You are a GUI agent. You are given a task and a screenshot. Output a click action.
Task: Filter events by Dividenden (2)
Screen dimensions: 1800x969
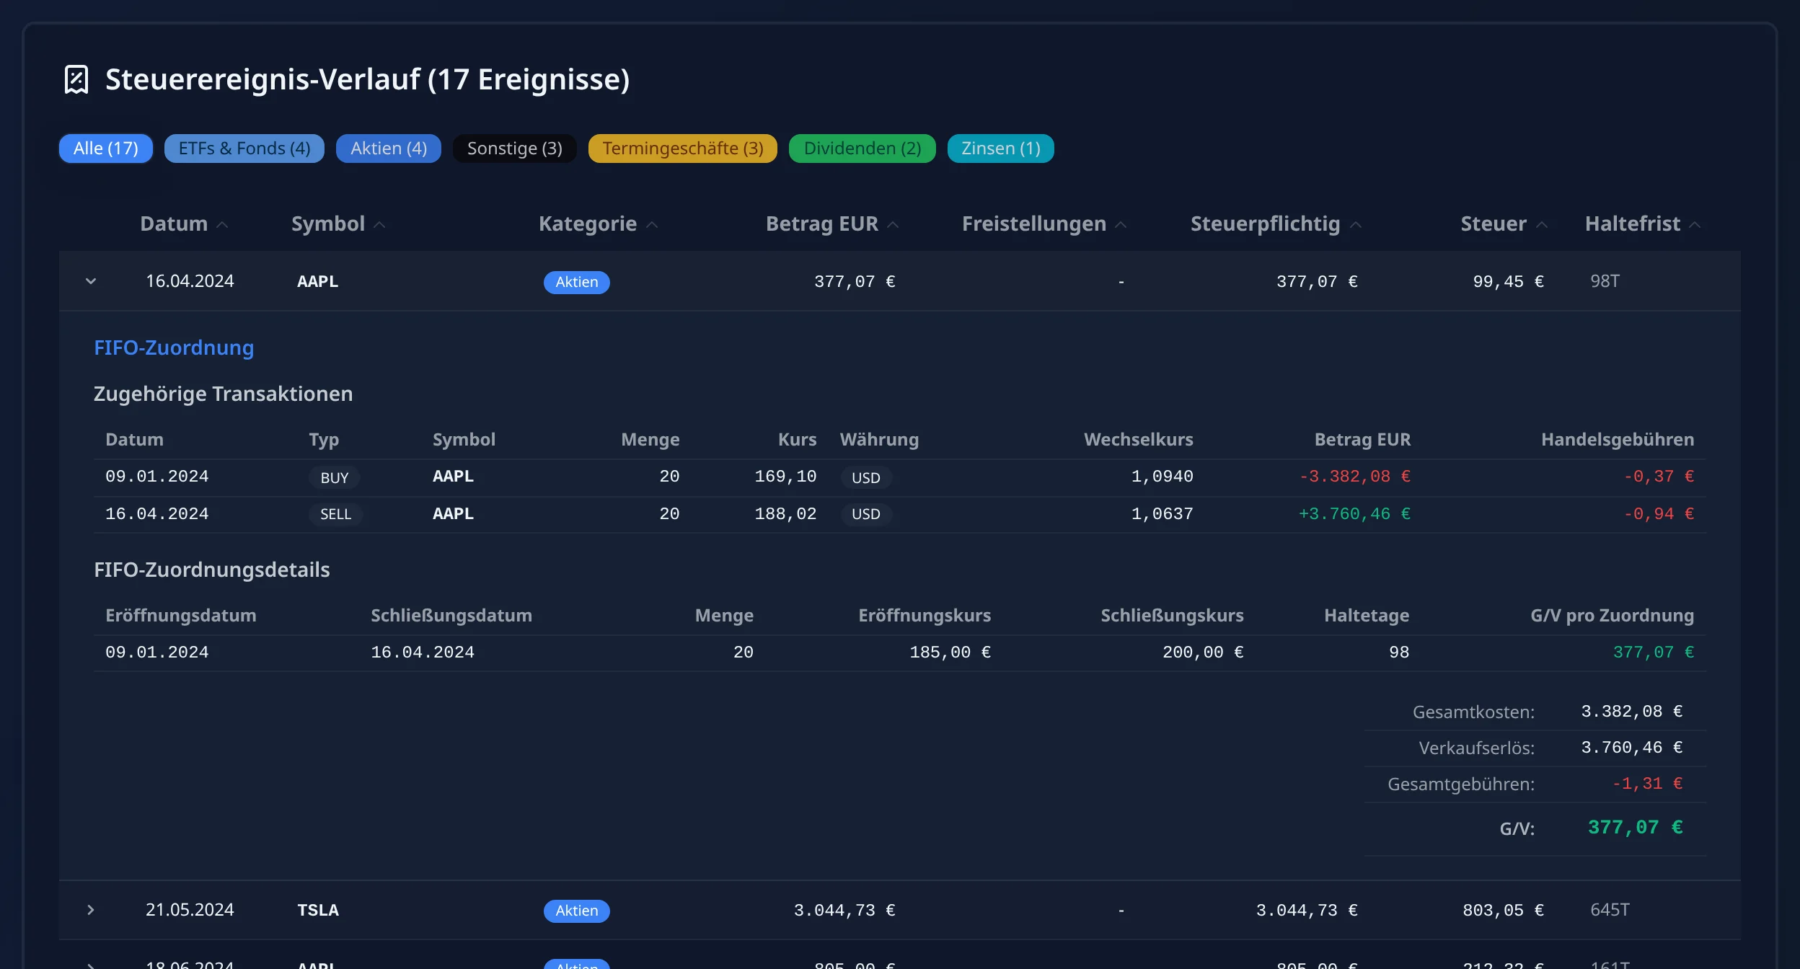(x=862, y=149)
